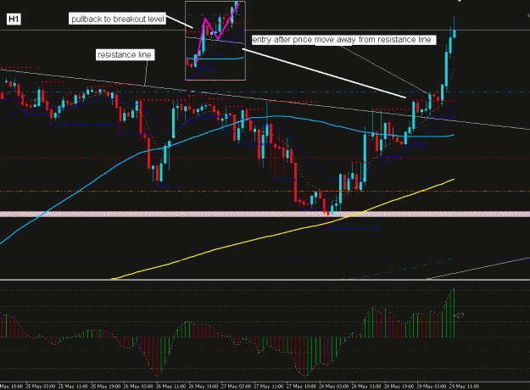Select the 'resistance line' text label

125,55
